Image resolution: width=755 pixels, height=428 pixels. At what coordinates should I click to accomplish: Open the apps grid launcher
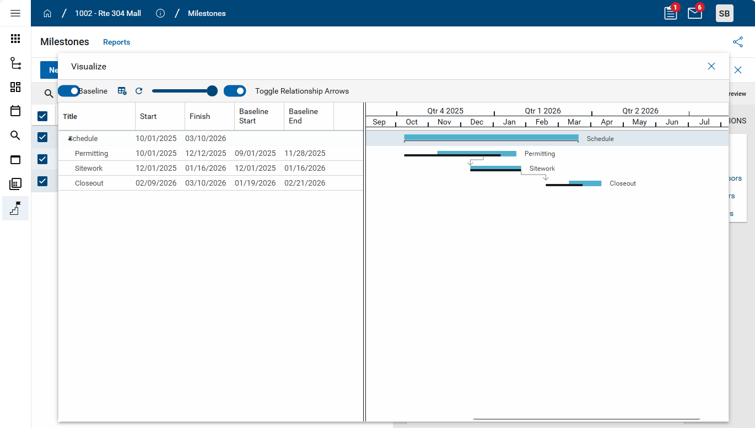click(x=15, y=39)
